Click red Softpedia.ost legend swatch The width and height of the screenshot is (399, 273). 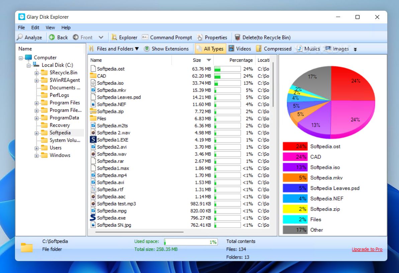pyautogui.click(x=295, y=146)
